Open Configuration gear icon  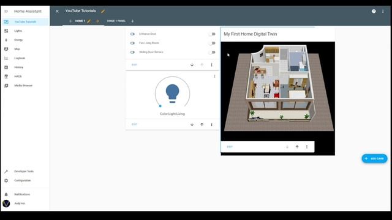pyautogui.click(x=6, y=181)
